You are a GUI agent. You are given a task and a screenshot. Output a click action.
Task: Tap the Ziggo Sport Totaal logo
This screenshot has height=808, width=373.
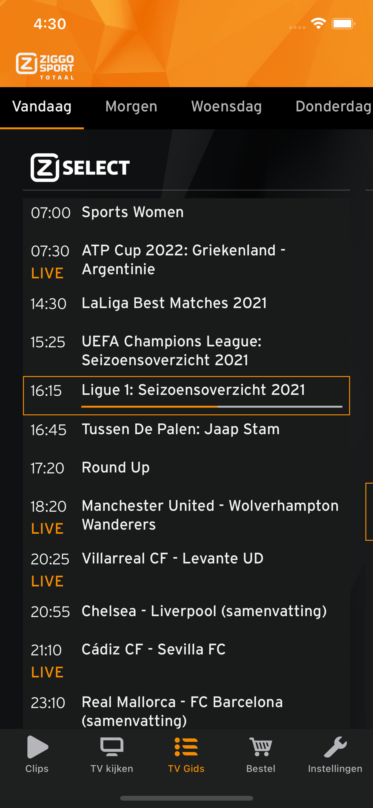tap(45, 66)
